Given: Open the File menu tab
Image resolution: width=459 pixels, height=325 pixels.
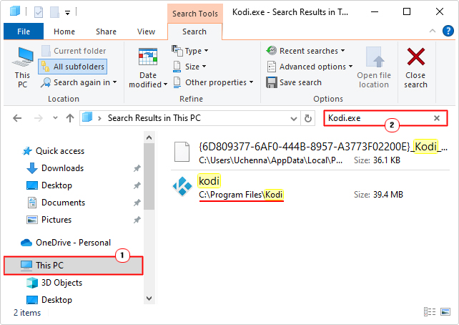Looking at the screenshot, I should pyautogui.click(x=24, y=31).
